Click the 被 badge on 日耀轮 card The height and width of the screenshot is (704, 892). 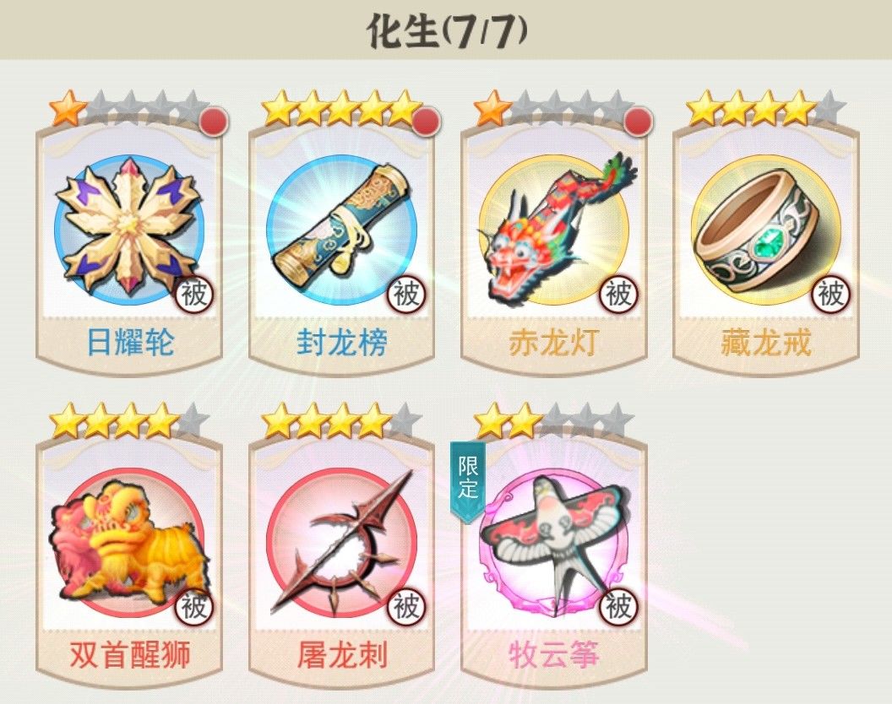point(193,294)
